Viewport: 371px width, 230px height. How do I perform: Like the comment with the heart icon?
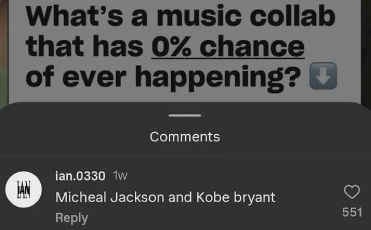[352, 191]
